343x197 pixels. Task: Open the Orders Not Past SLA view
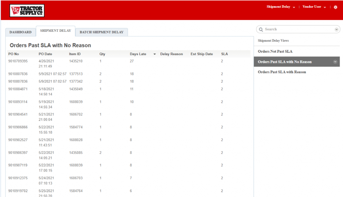point(275,51)
